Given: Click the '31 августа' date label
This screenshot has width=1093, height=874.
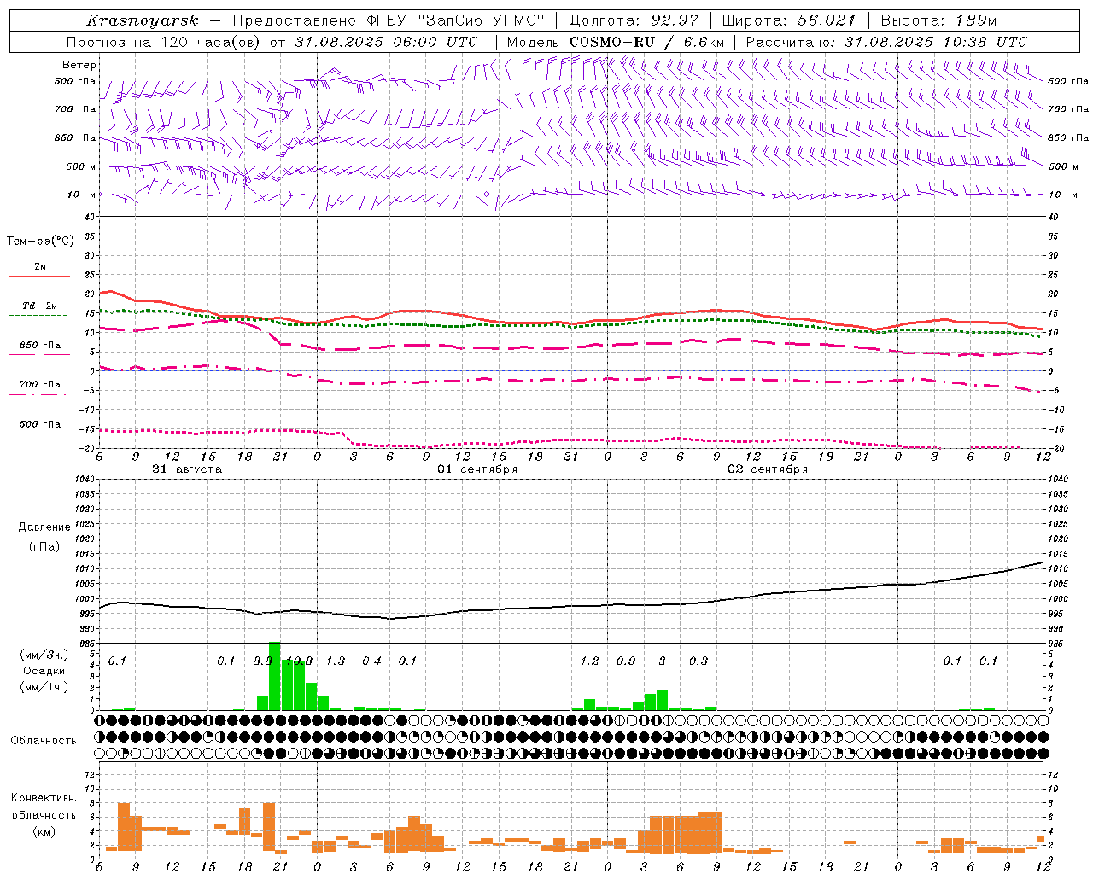Looking at the screenshot, I should [187, 469].
